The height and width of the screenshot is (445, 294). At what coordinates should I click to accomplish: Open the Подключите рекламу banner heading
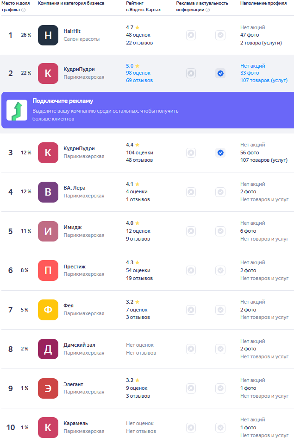[63, 101]
